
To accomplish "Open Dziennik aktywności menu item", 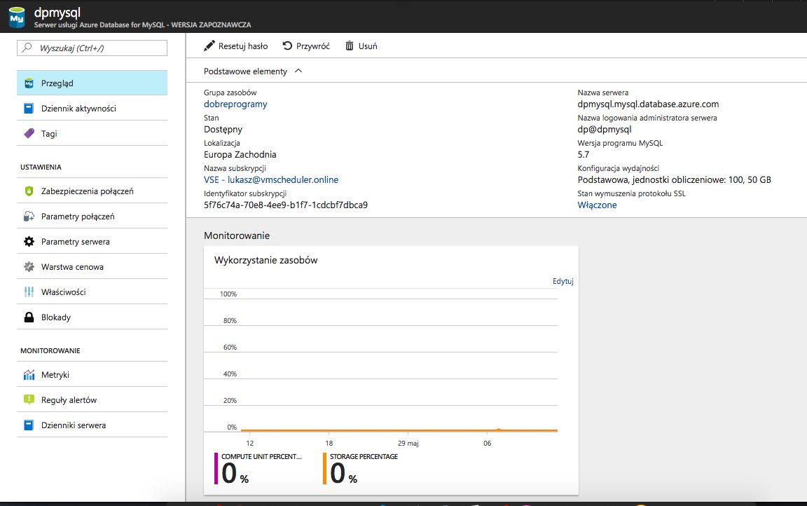I will (78, 109).
